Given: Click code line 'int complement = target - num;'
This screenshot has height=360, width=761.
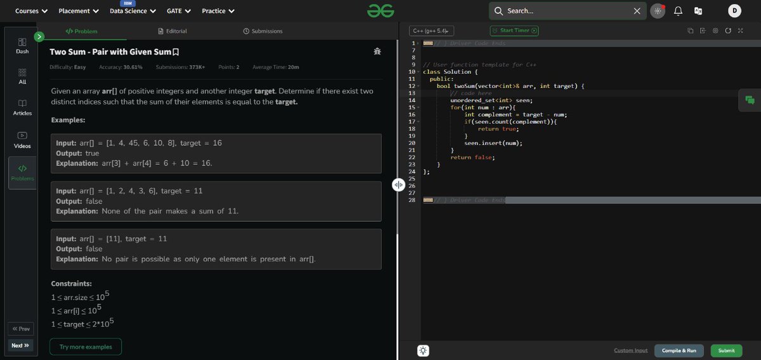Looking at the screenshot, I should [x=516, y=115].
